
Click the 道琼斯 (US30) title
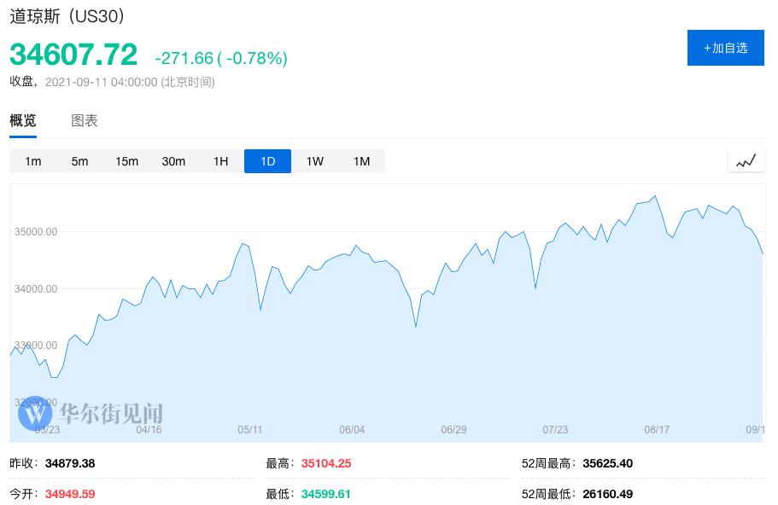(x=67, y=17)
